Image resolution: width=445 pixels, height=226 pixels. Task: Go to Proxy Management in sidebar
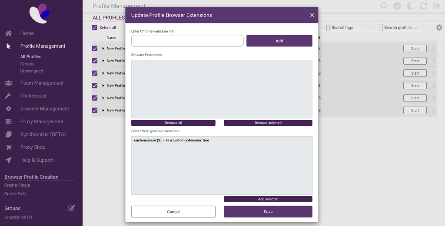pos(42,121)
